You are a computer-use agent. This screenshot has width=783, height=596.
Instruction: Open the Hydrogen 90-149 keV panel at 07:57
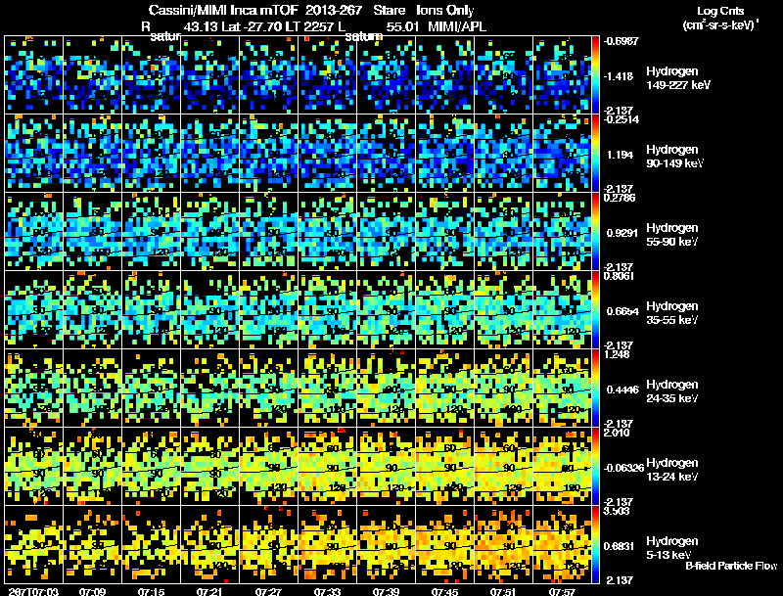pos(562,153)
